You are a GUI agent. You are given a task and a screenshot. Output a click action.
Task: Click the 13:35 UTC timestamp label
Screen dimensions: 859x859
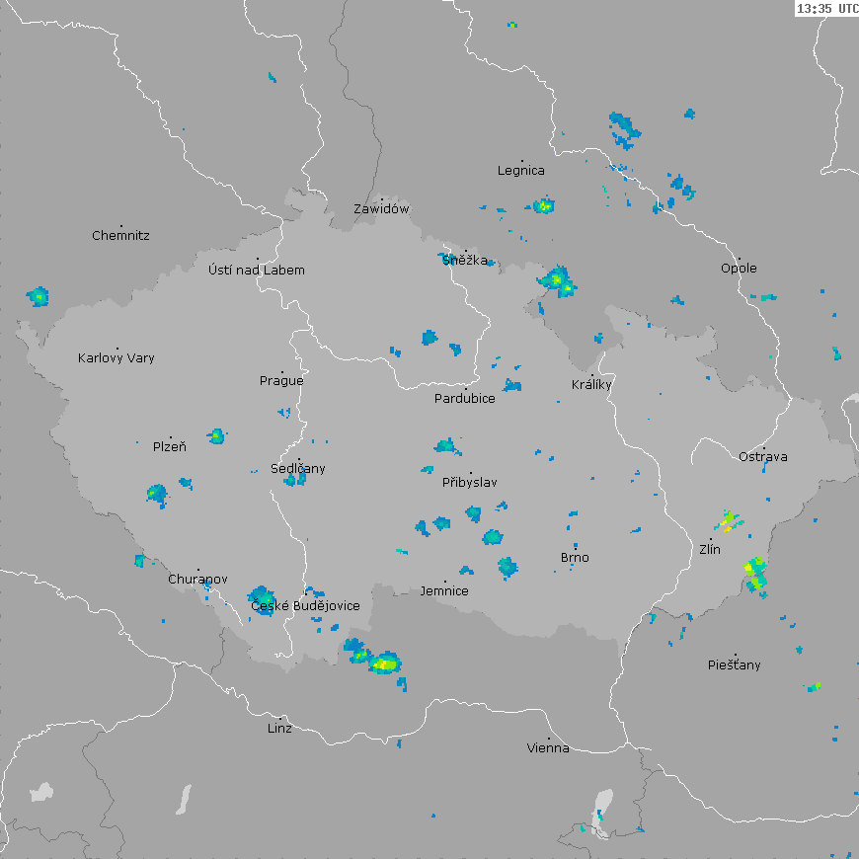pos(826,8)
